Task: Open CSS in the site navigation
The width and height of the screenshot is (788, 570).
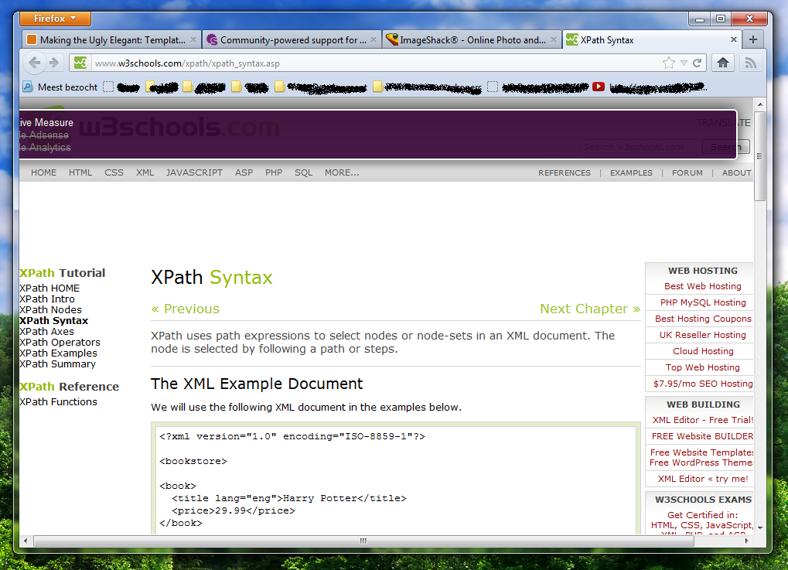Action: tap(114, 172)
